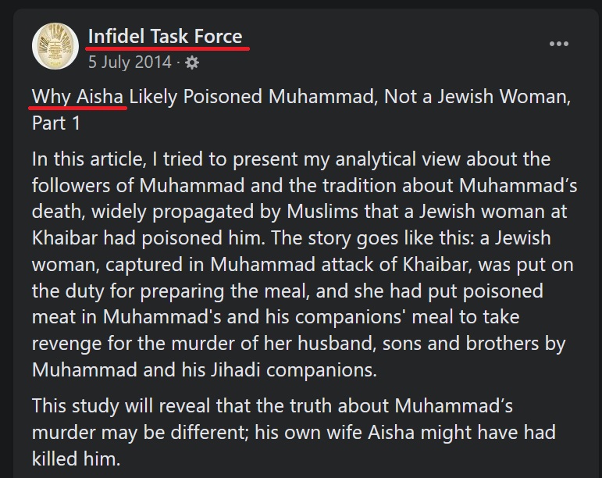Open the post options three-dot menu
This screenshot has width=602, height=478.
click(559, 45)
